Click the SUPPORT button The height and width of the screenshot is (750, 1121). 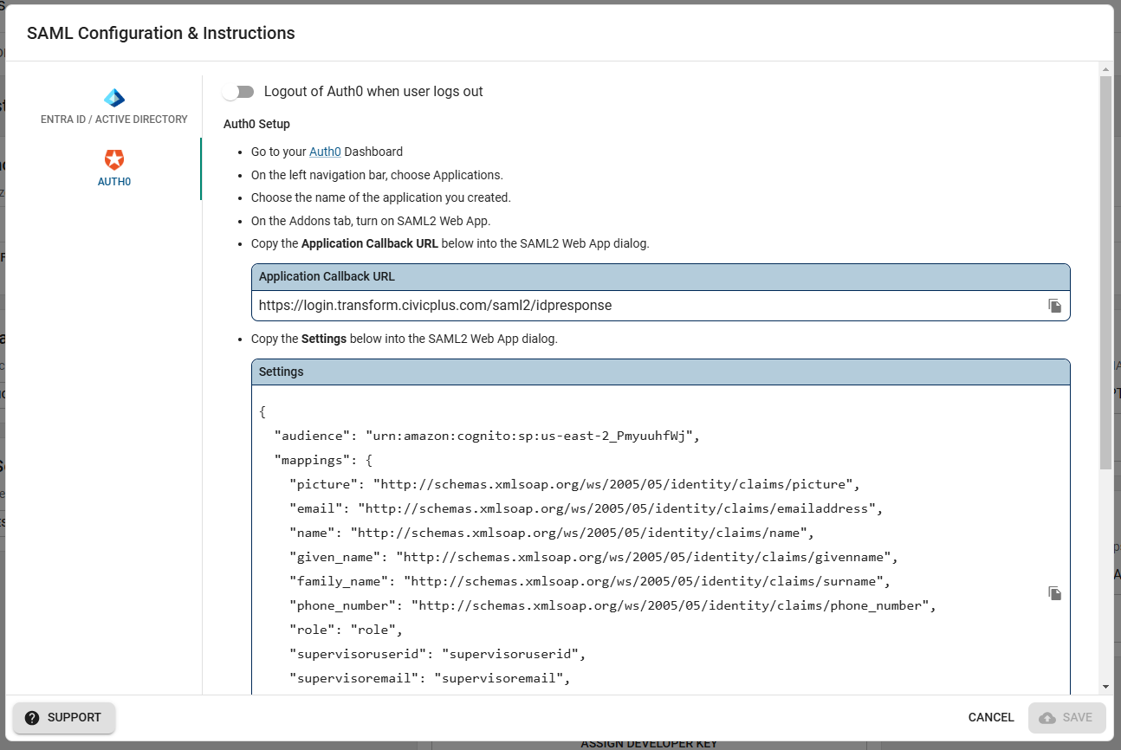(x=64, y=718)
